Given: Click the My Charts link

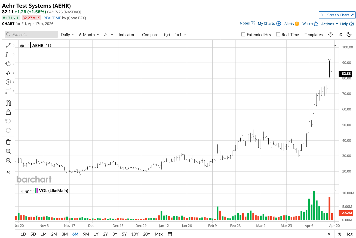Looking at the screenshot, I should [x=269, y=24].
